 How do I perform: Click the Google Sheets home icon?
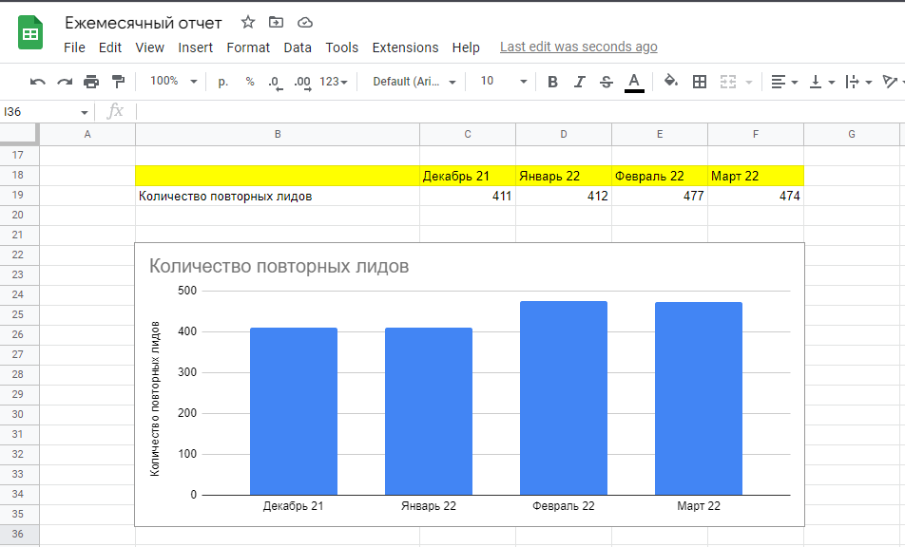pyautogui.click(x=30, y=33)
